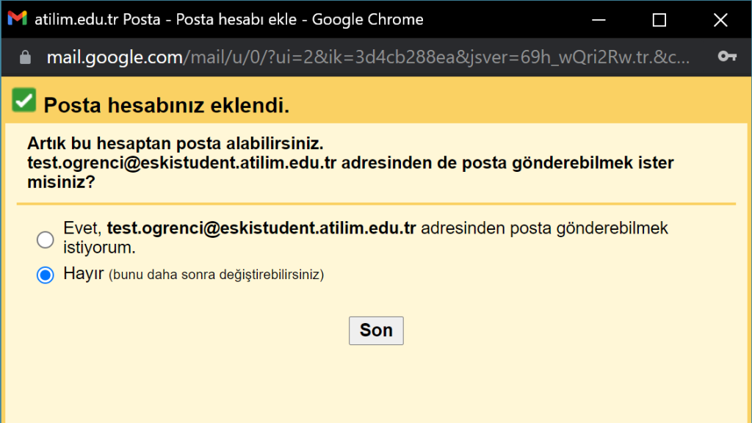Minimize the Chrome window

click(599, 19)
